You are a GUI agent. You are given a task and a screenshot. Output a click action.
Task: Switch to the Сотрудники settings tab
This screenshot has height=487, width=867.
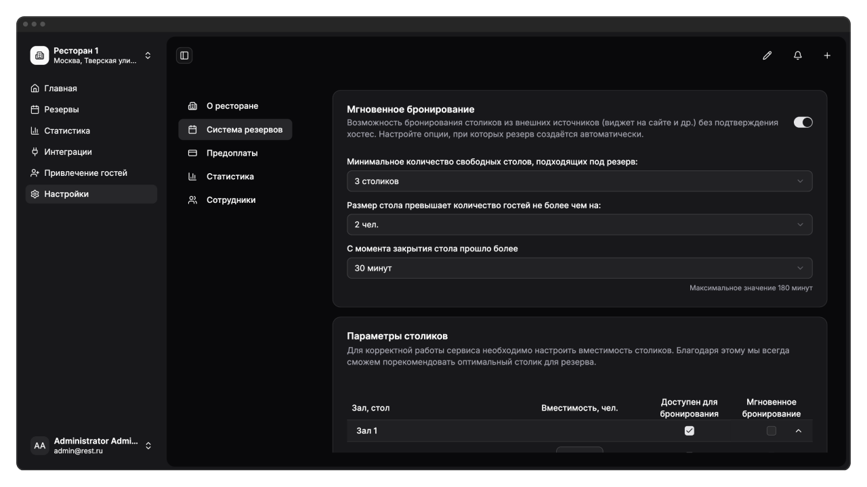(230, 200)
